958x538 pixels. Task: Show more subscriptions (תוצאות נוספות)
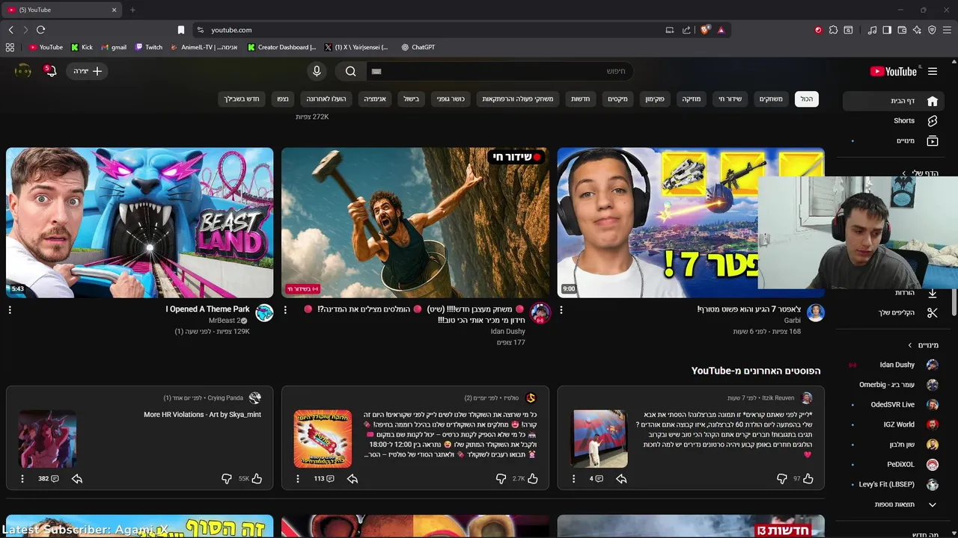[894, 504]
